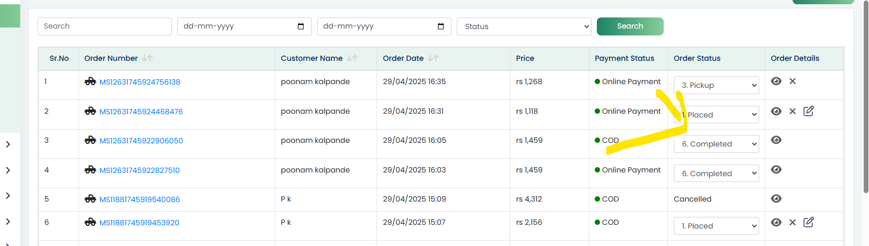Change order 4 status from 6. Completed

coord(716,174)
